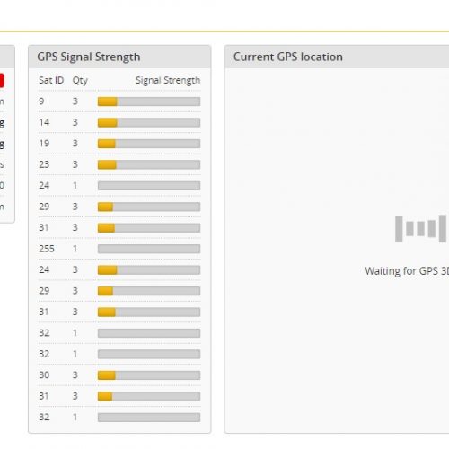449x449 pixels.
Task: Select the row with Sat ID 9
Action: [119, 101]
